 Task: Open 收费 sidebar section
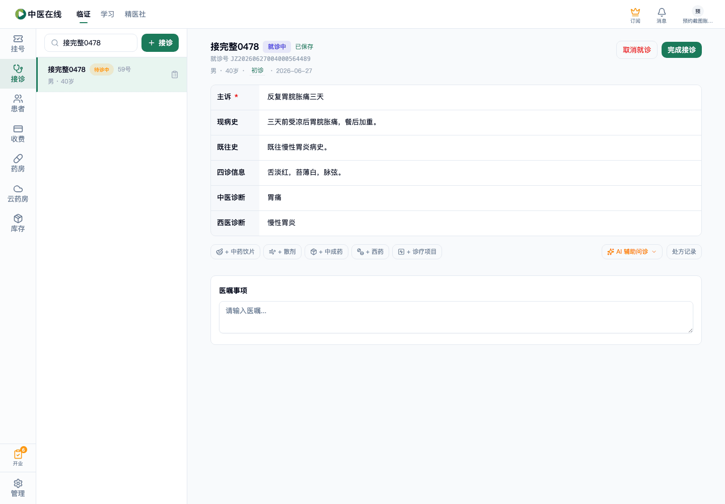point(18,134)
